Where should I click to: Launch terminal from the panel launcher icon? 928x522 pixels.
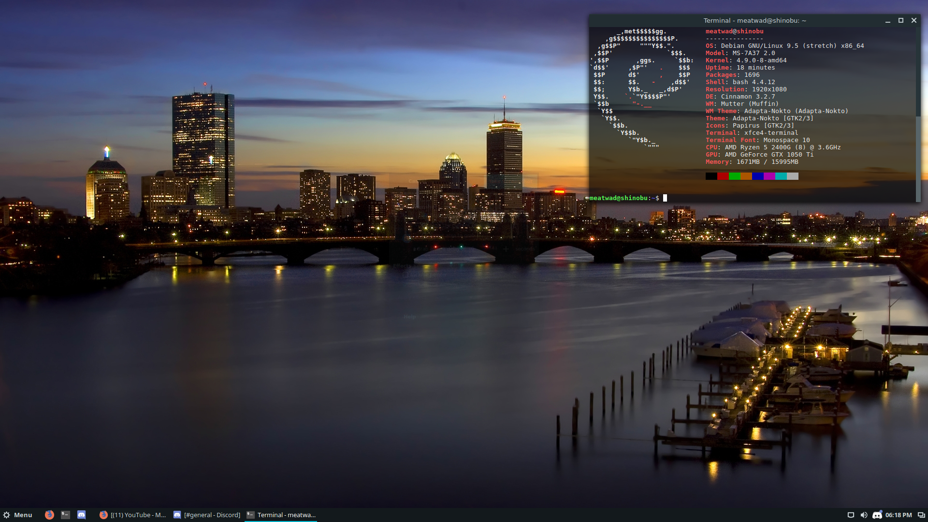tap(65, 515)
